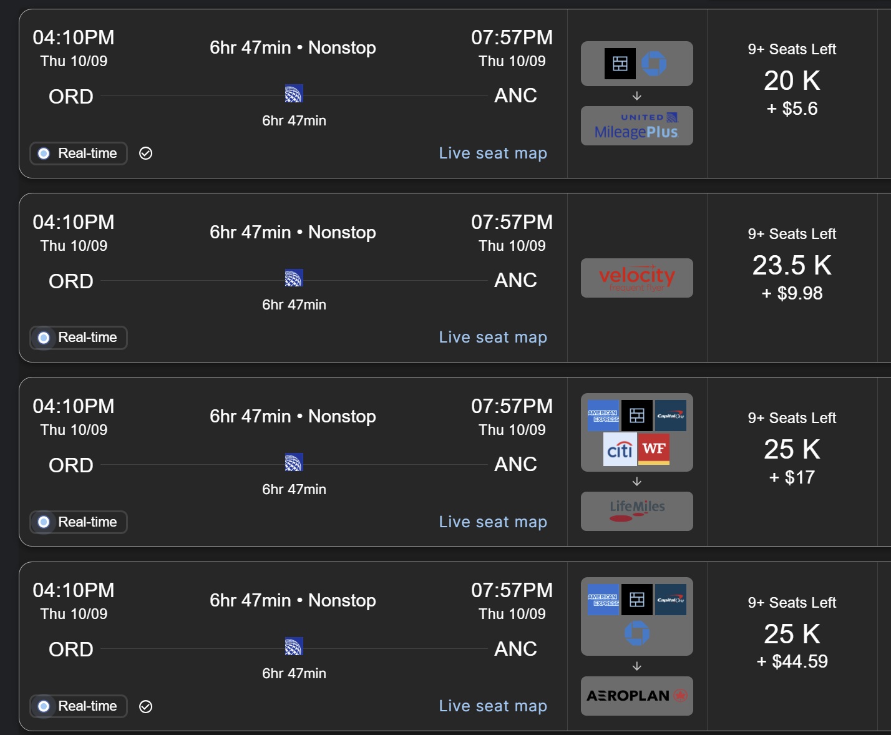The width and height of the screenshot is (891, 735).
Task: Click the Capital One logo in the LifeMiles result
Action: coord(671,416)
